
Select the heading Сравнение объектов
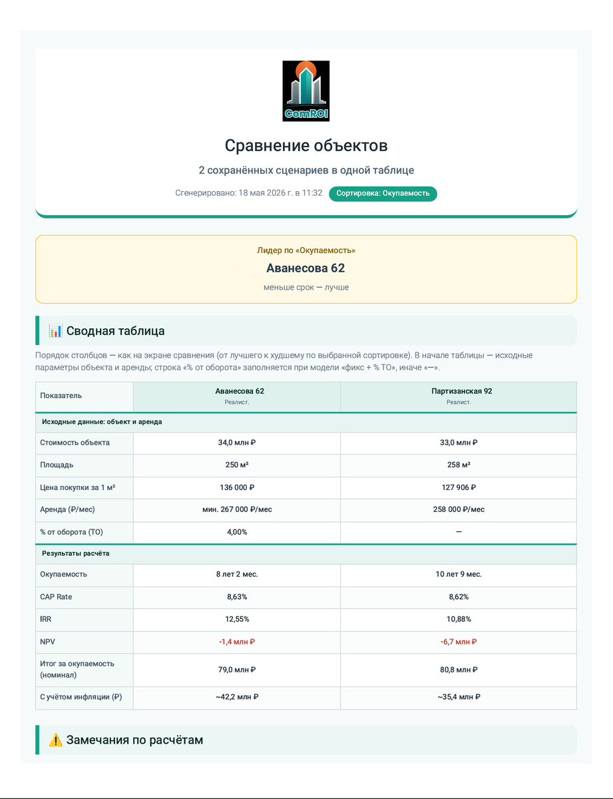[x=306, y=146]
